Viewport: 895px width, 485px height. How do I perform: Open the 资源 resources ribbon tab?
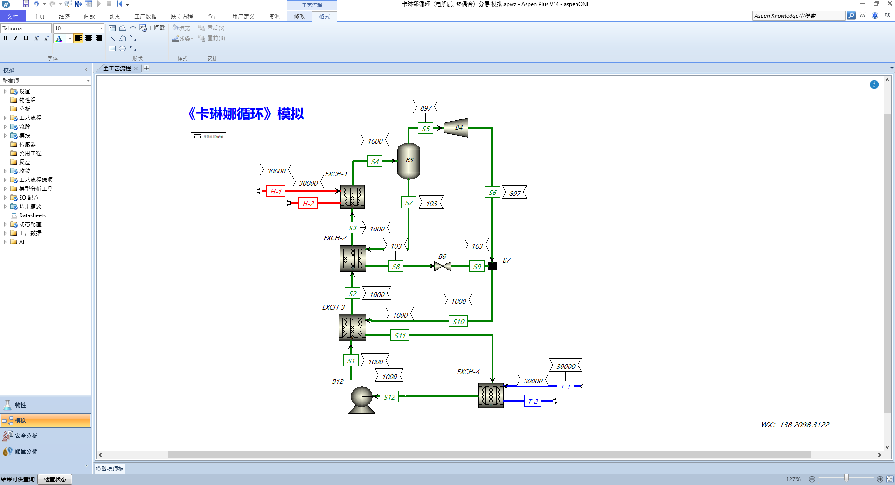pyautogui.click(x=274, y=16)
